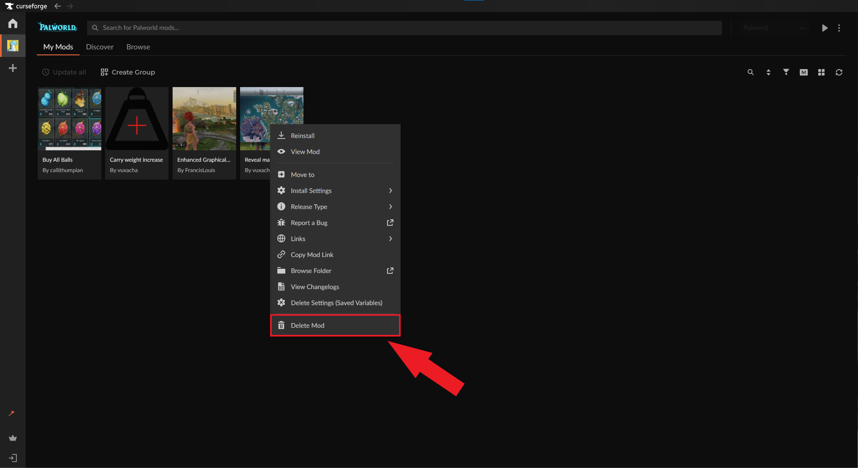Open the crown premium icon
Viewport: 858px width, 468px height.
pos(13,438)
